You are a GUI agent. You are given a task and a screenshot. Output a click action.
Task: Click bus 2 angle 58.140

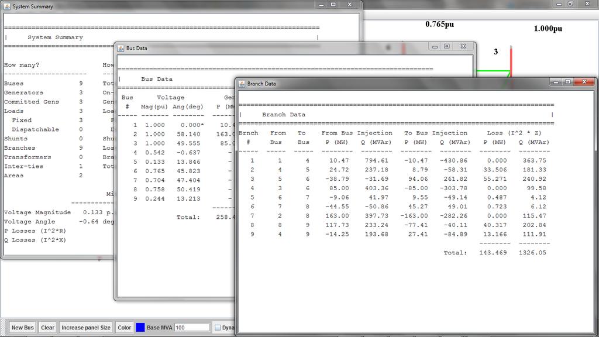point(188,134)
